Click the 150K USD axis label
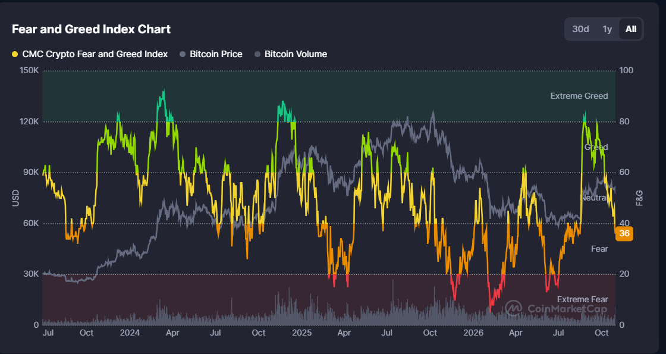666x354 pixels. (x=29, y=71)
